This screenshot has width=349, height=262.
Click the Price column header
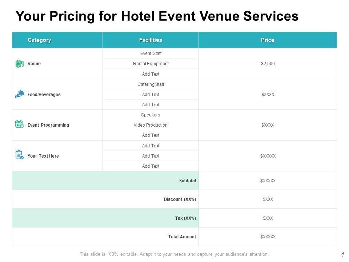point(268,40)
